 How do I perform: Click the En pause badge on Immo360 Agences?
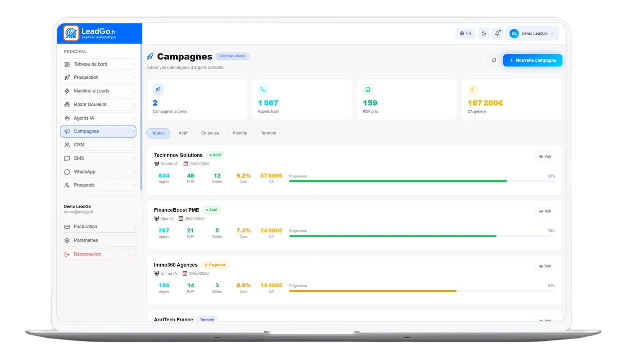215,265
